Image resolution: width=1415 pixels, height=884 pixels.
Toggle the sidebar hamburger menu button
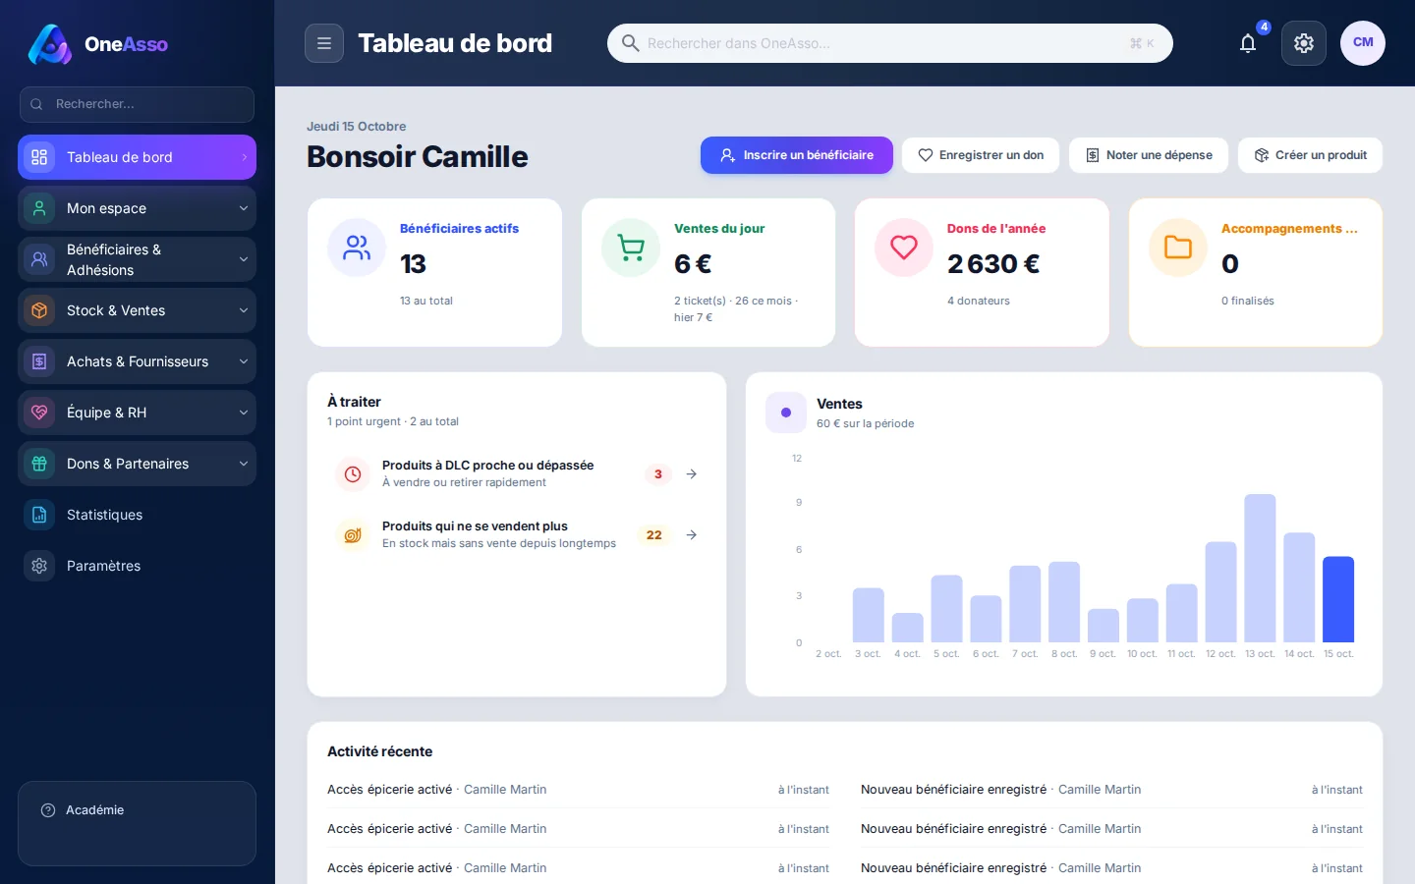(x=324, y=43)
